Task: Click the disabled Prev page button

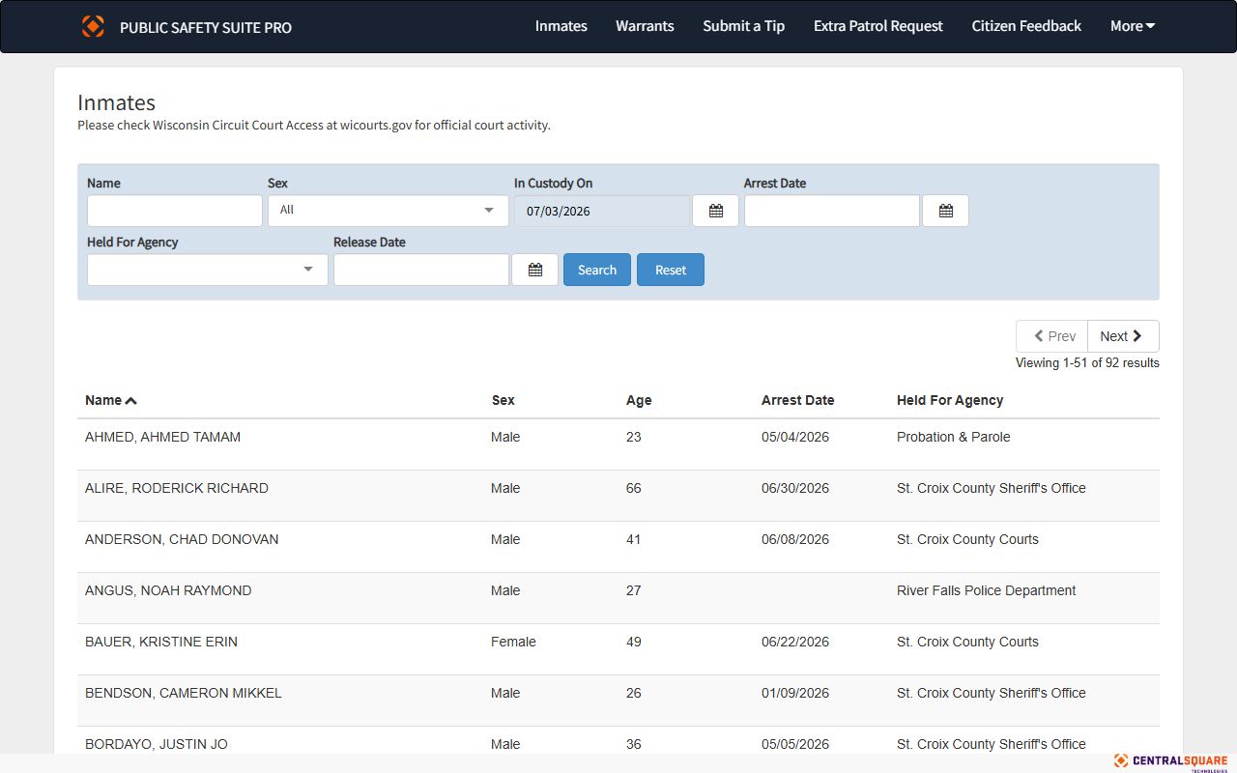Action: pyautogui.click(x=1052, y=336)
